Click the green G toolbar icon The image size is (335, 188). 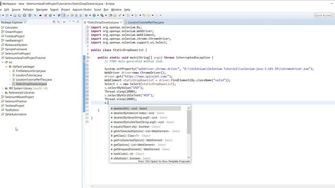tap(50, 15)
